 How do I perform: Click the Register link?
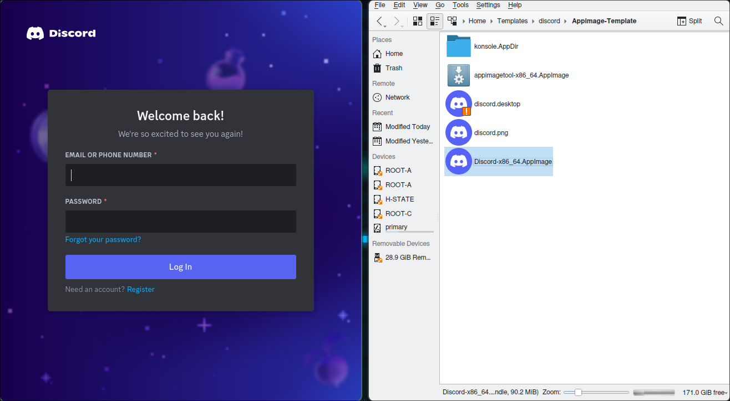click(x=141, y=290)
